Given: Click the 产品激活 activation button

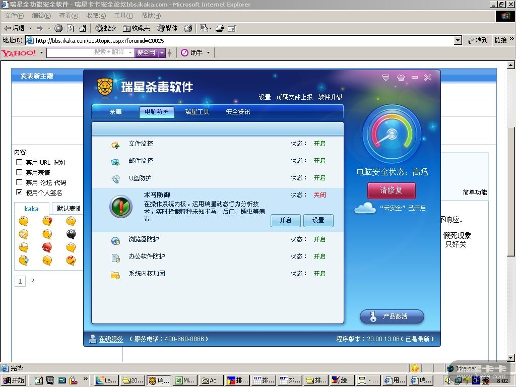Looking at the screenshot, I should [x=392, y=316].
